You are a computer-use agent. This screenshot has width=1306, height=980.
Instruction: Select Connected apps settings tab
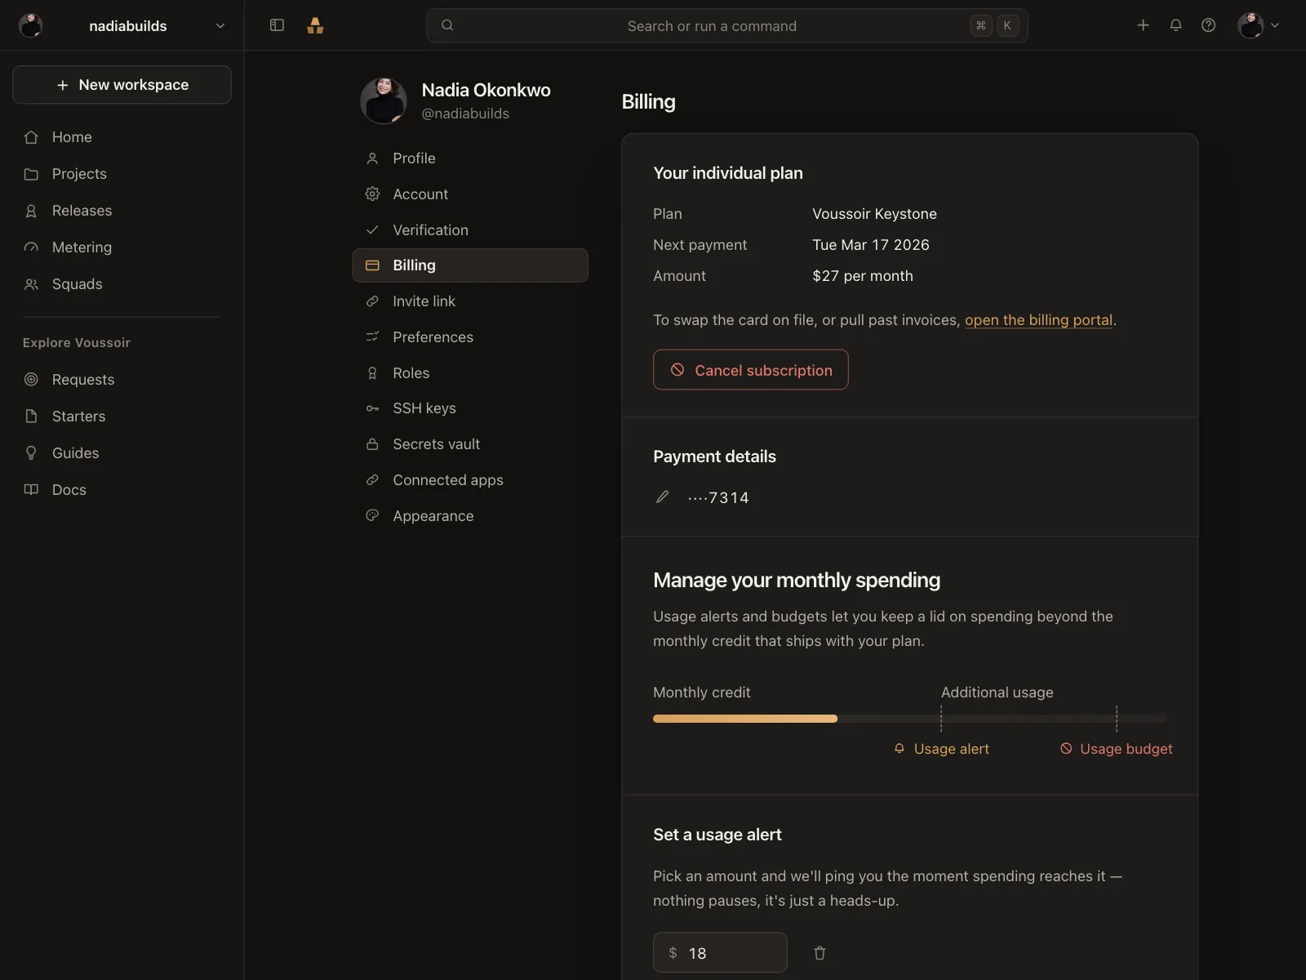click(x=470, y=480)
